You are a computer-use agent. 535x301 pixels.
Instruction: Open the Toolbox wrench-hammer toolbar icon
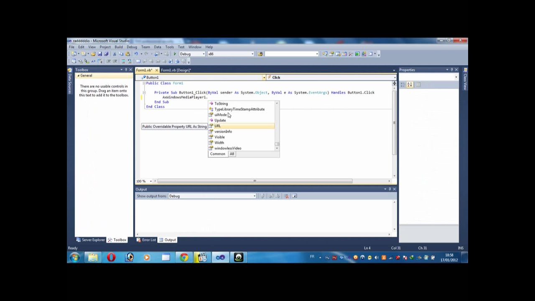click(x=351, y=54)
